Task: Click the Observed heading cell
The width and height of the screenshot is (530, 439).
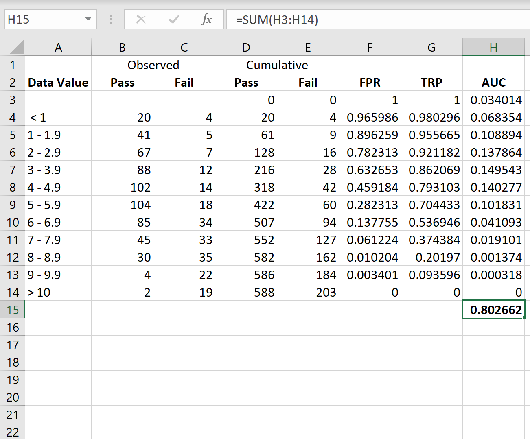Action: [x=153, y=65]
